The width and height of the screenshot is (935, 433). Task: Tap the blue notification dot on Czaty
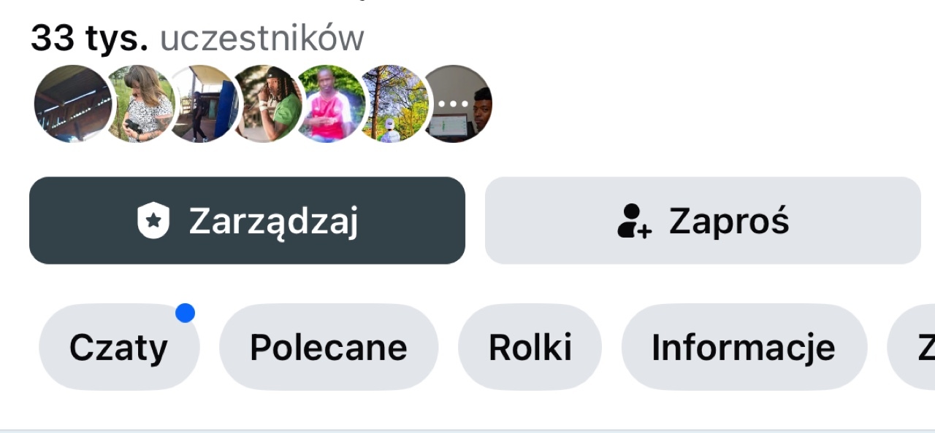point(185,313)
